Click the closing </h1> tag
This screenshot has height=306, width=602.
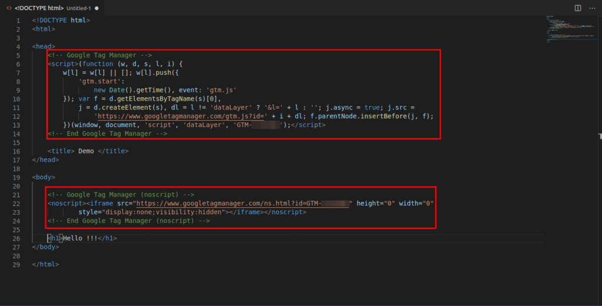108,238
